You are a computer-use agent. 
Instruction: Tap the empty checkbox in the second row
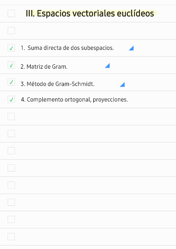point(11,31)
